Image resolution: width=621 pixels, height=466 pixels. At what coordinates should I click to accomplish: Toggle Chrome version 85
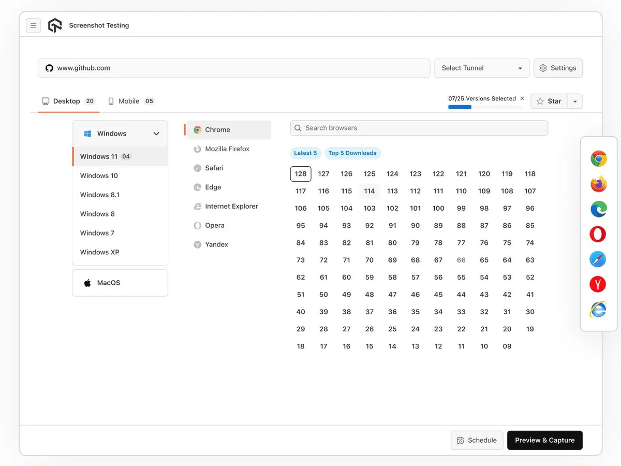click(530, 226)
